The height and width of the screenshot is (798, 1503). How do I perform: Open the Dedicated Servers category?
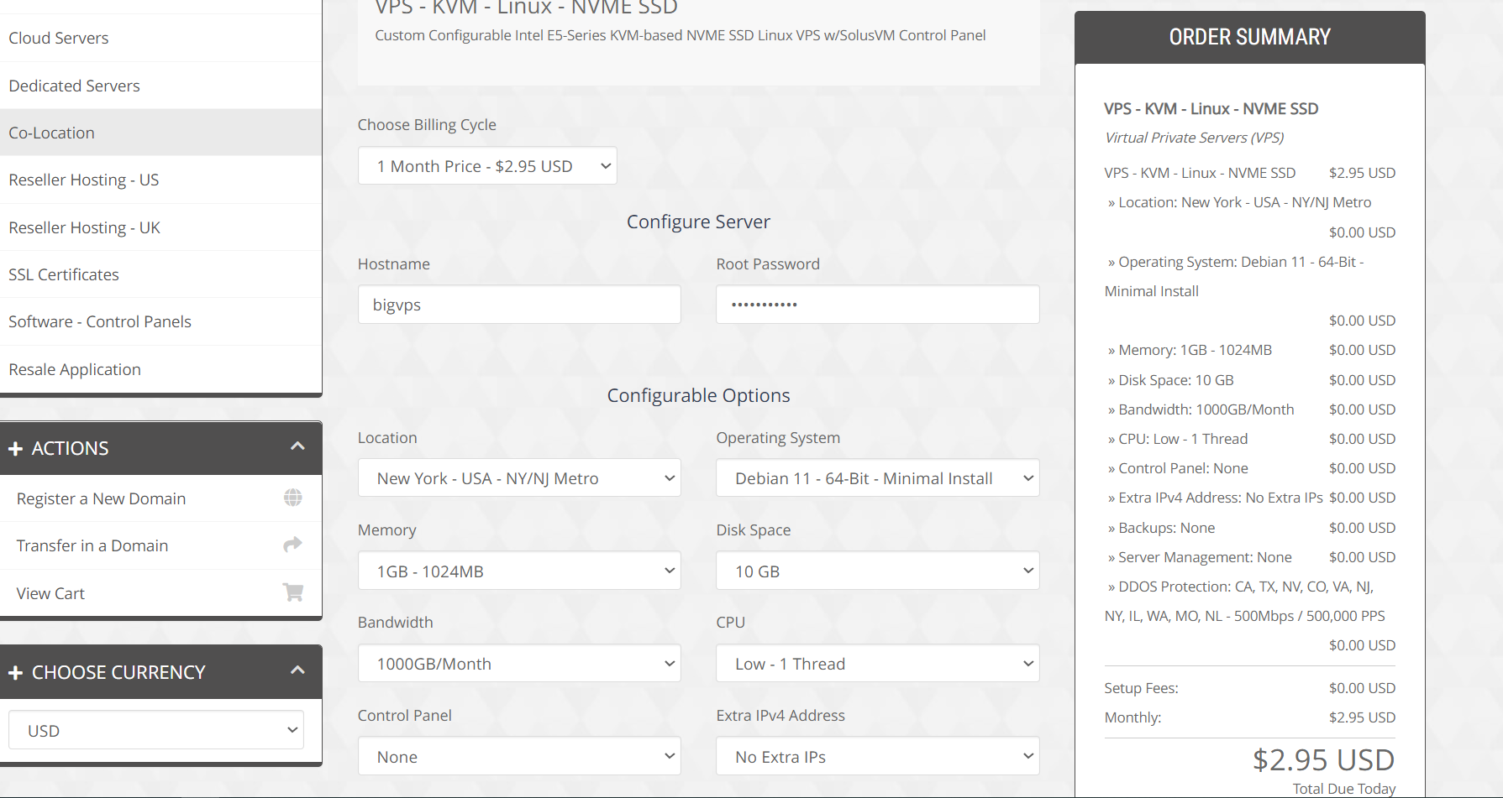coord(160,86)
